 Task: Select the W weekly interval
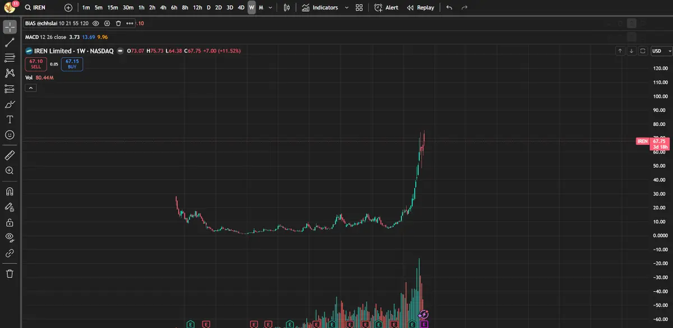(252, 8)
